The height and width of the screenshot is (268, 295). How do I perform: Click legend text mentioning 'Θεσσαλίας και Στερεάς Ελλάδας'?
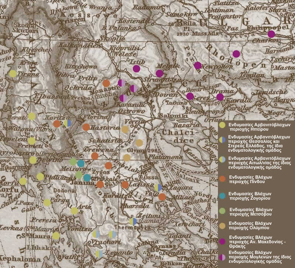coord(259,144)
